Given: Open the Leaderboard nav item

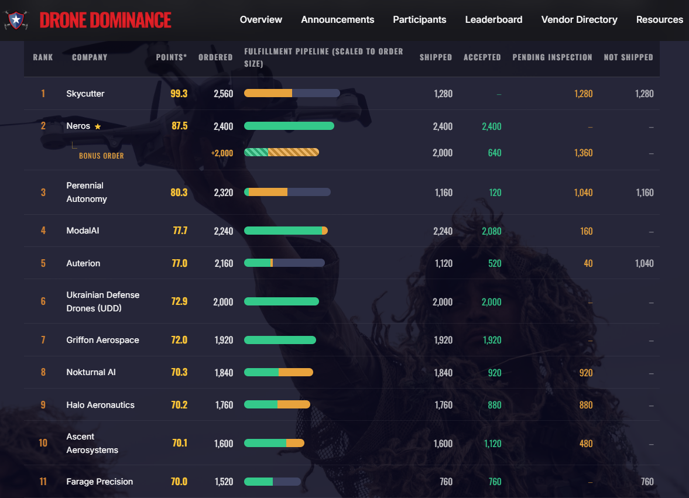Looking at the screenshot, I should pos(493,20).
